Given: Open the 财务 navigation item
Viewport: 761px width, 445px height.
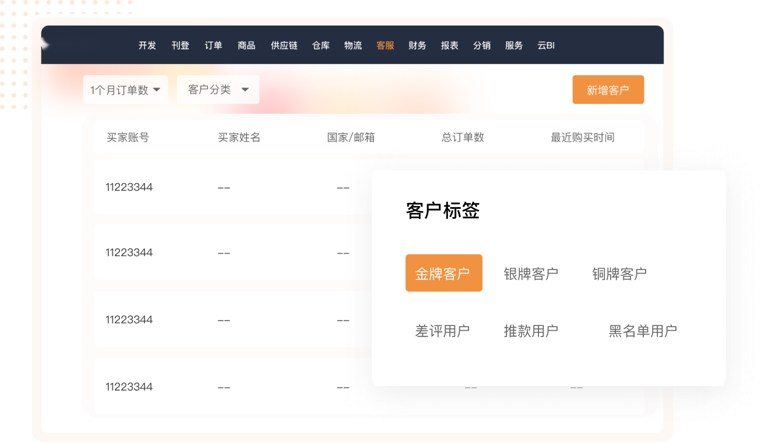Looking at the screenshot, I should (417, 45).
